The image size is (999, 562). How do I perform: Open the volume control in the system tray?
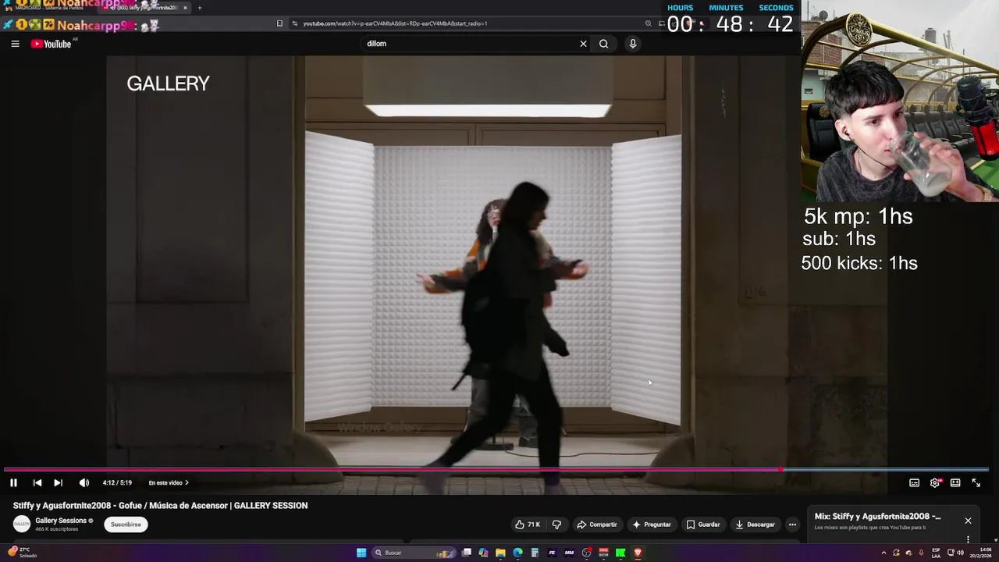[x=961, y=553]
